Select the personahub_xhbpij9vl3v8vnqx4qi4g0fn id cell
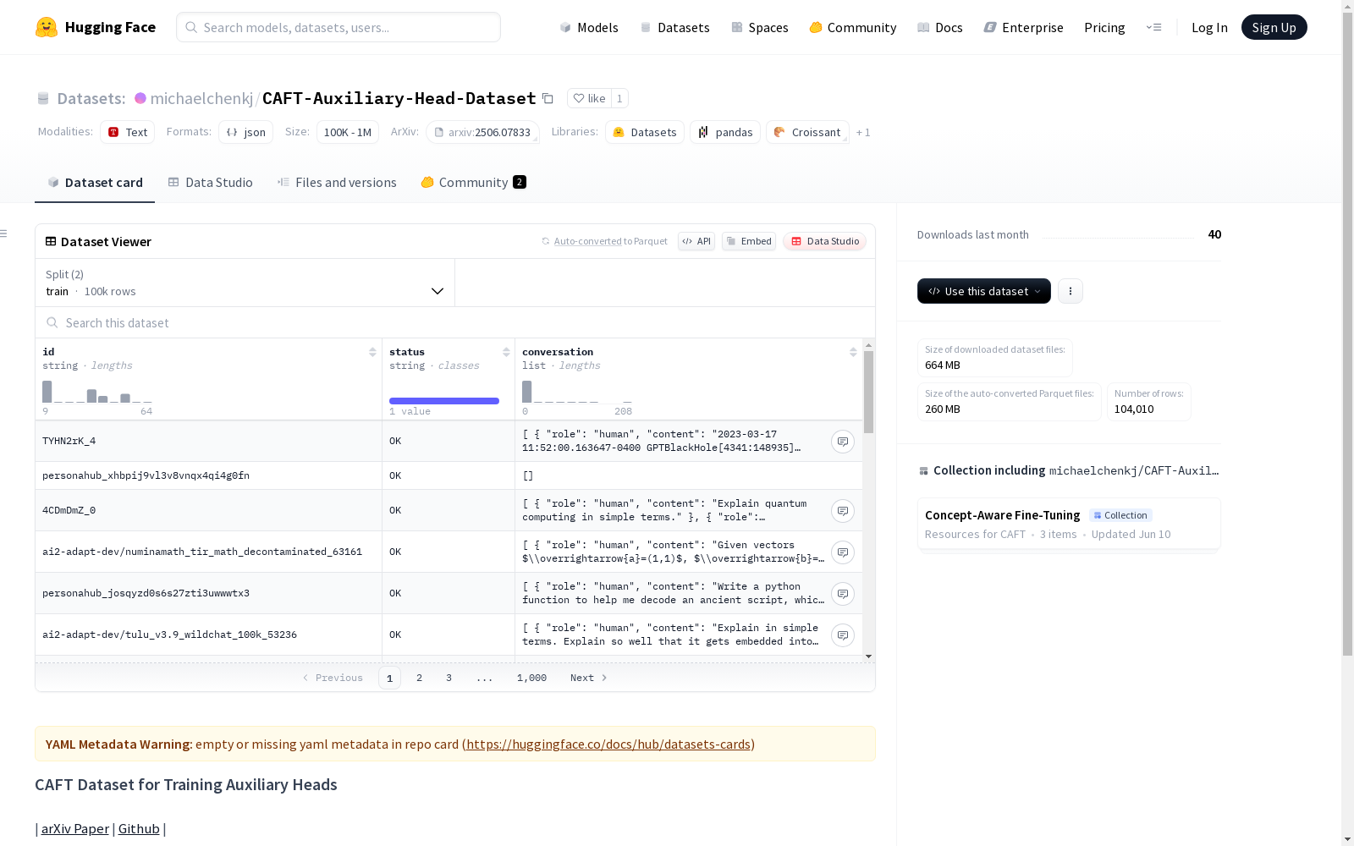Image resolution: width=1354 pixels, height=846 pixels. tap(209, 475)
